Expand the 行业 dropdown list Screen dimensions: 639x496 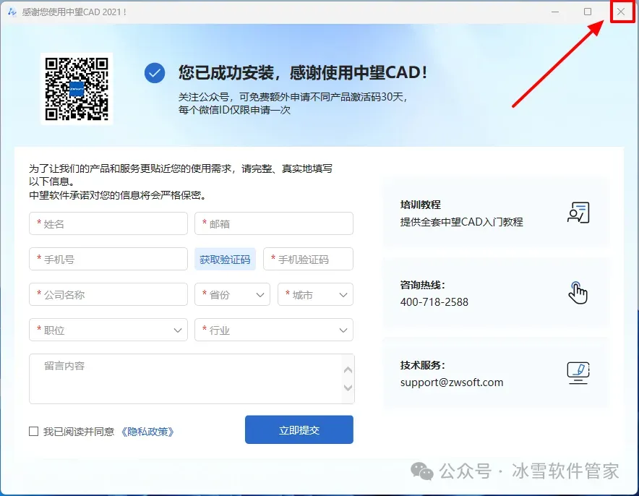tap(274, 330)
